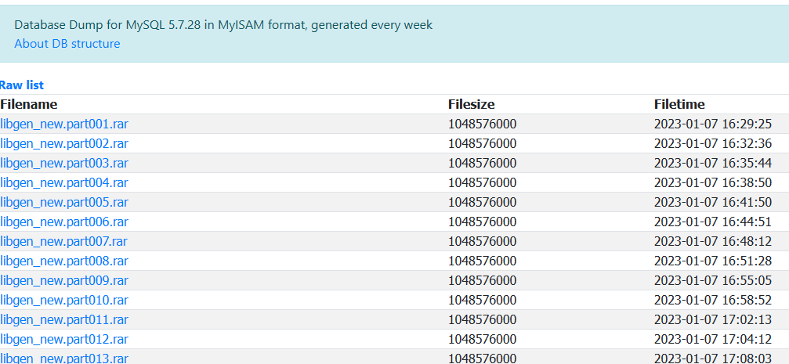Select the libgen_new.part011.rar link

(x=64, y=319)
